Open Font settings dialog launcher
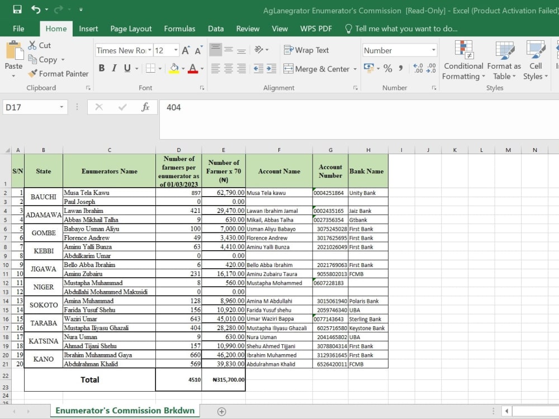This screenshot has width=559, height=419. (202, 88)
